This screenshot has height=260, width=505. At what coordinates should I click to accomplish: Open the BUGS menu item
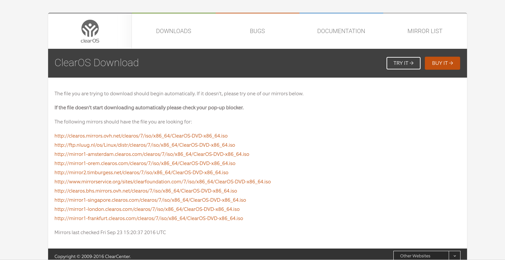(257, 31)
